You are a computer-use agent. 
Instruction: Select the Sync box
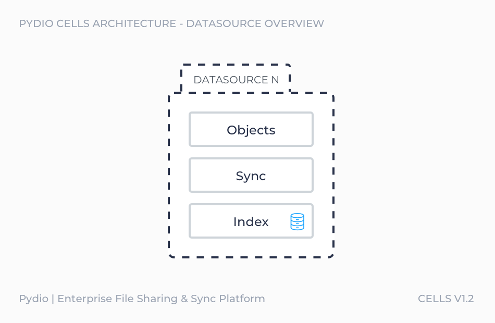(x=251, y=175)
